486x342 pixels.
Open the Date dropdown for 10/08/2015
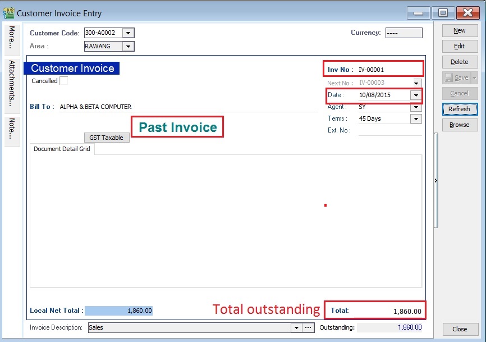click(415, 95)
